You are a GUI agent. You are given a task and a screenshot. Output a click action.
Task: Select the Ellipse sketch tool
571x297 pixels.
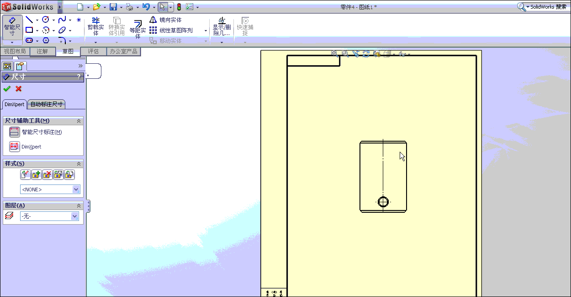coord(62,30)
